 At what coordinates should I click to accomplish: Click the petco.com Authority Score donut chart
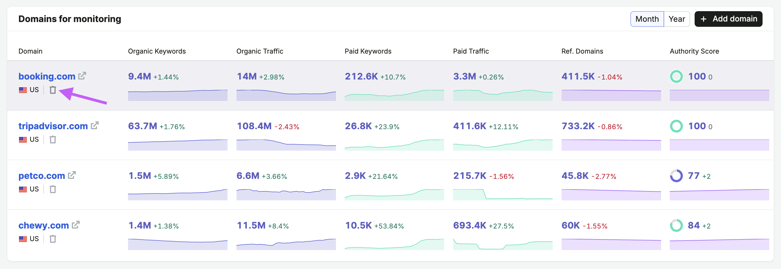tap(676, 176)
